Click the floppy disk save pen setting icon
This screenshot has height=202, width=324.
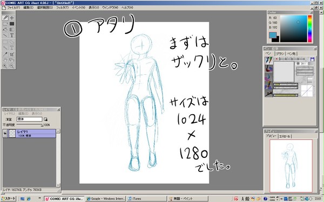(x=312, y=59)
